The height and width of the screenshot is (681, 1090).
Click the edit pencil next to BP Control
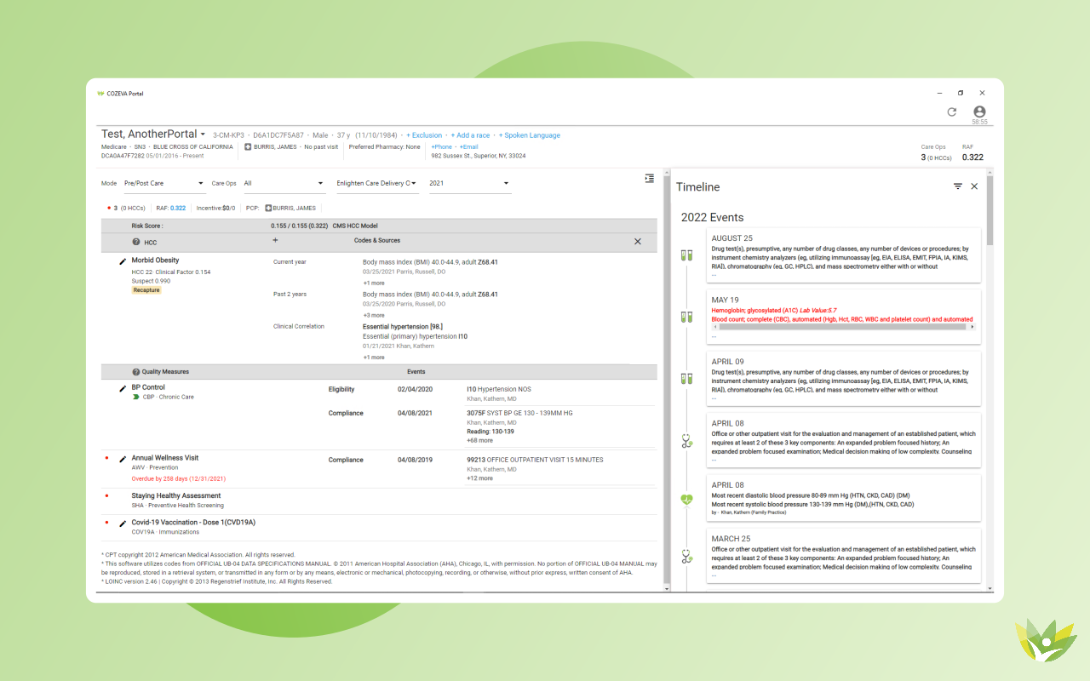click(123, 388)
